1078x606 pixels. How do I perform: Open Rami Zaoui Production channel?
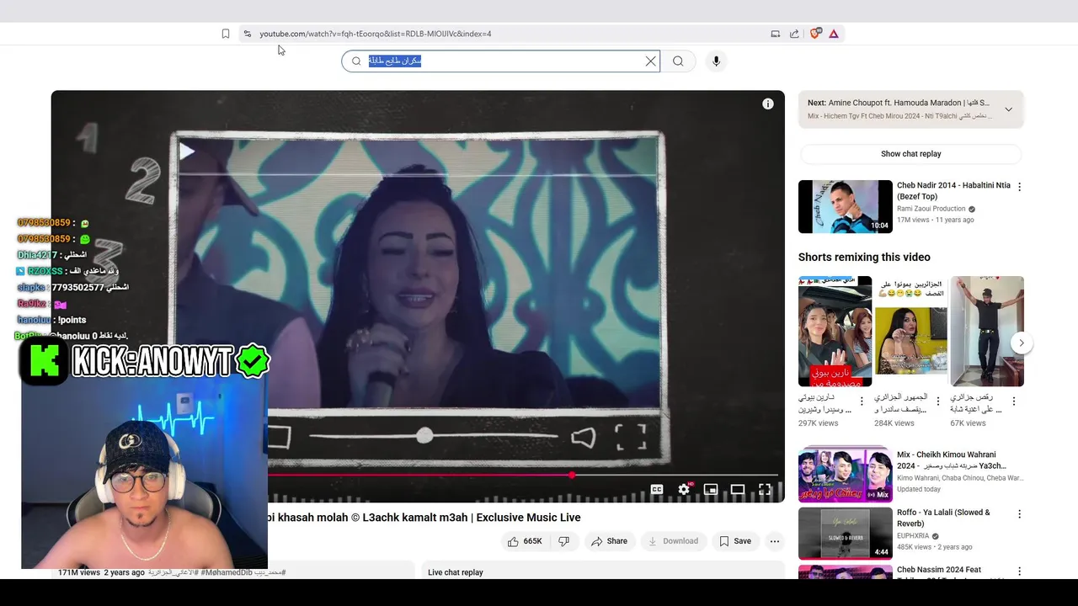click(931, 209)
